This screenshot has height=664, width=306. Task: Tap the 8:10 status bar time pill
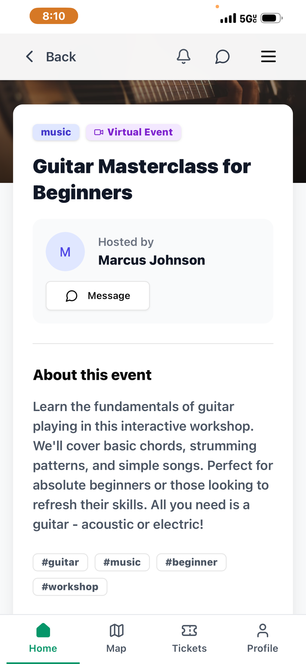54,16
